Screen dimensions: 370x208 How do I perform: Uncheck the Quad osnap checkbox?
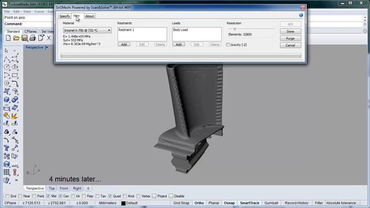click(110, 196)
